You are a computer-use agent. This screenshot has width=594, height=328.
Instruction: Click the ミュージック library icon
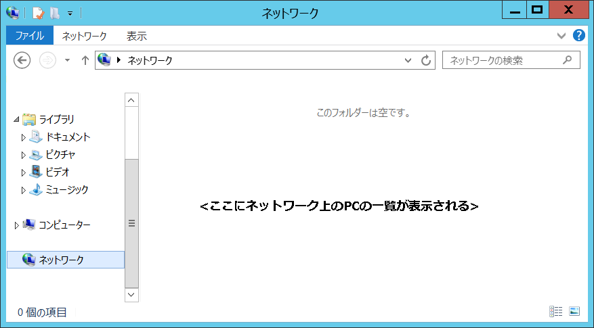click(36, 189)
